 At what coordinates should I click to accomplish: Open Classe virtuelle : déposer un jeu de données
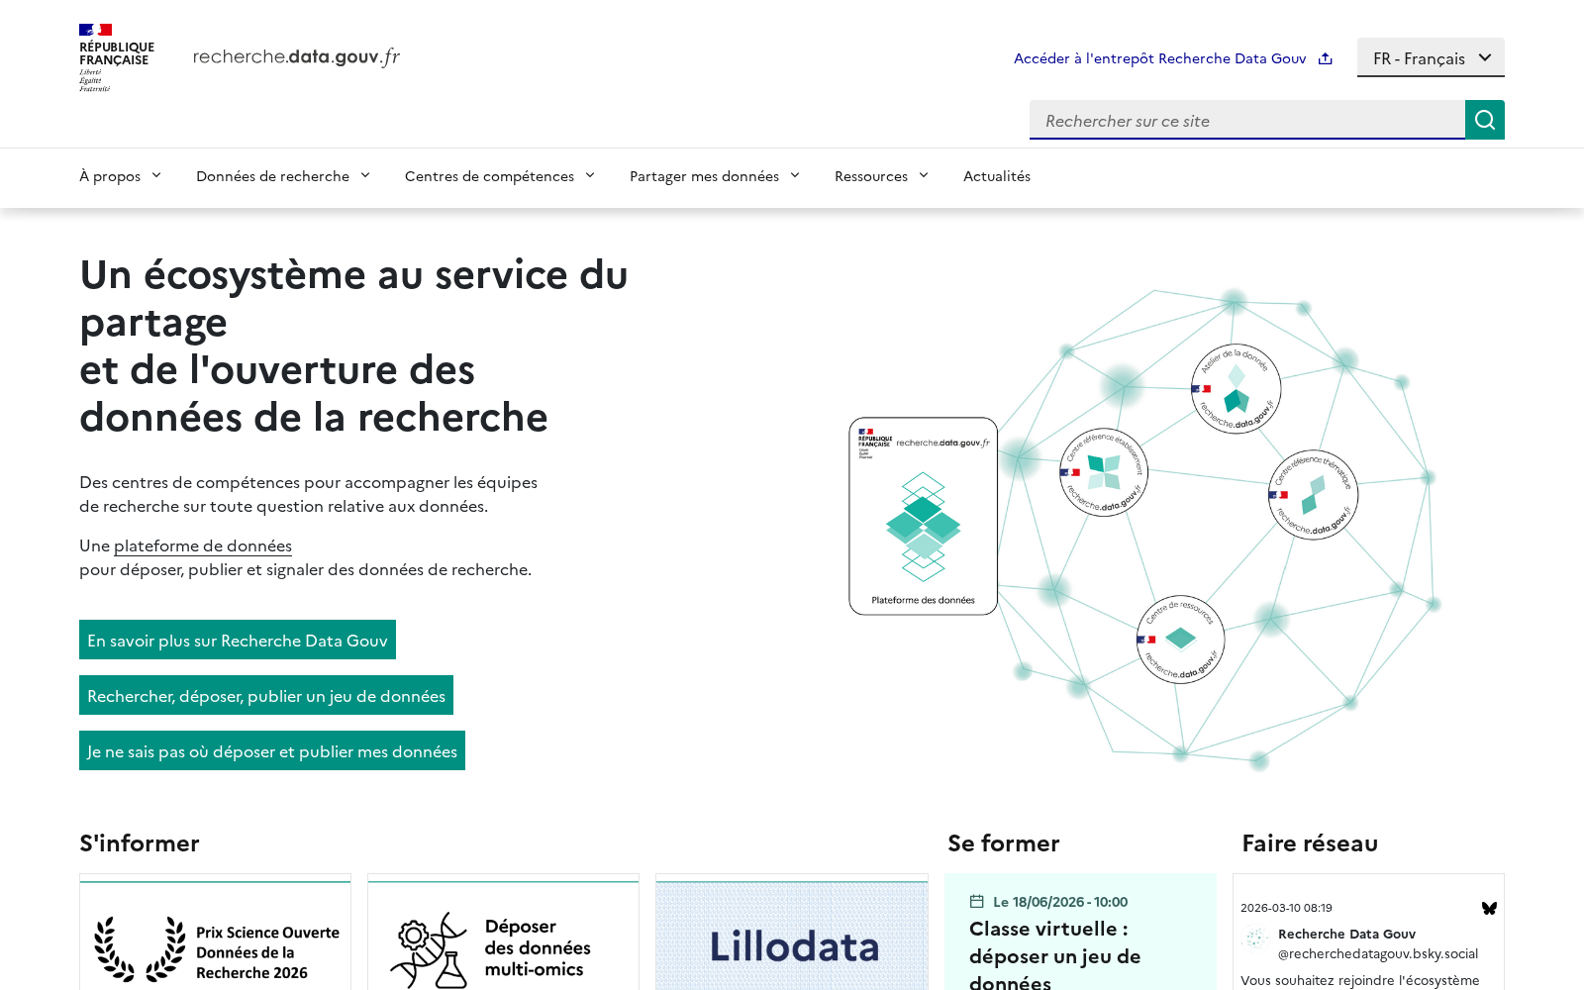pyautogui.click(x=1055, y=955)
